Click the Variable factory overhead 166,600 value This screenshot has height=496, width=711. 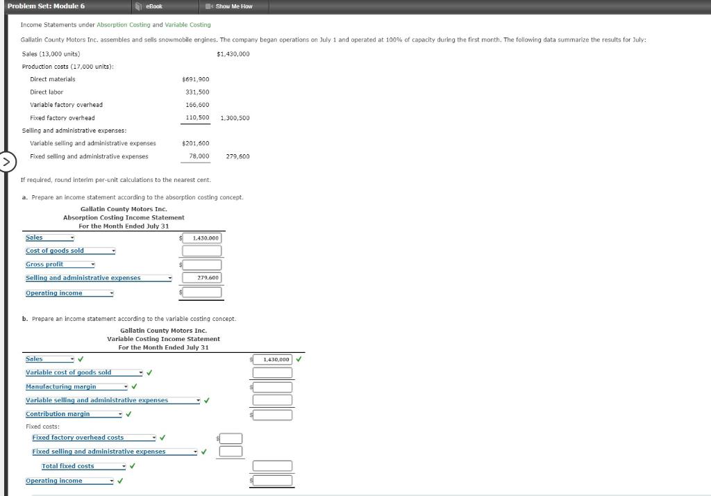(197, 105)
